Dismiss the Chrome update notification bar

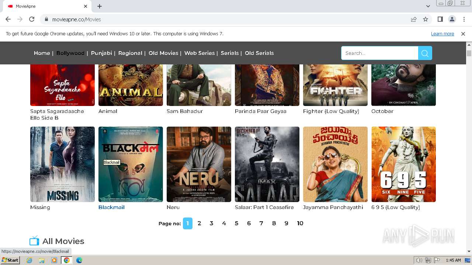pos(463,33)
